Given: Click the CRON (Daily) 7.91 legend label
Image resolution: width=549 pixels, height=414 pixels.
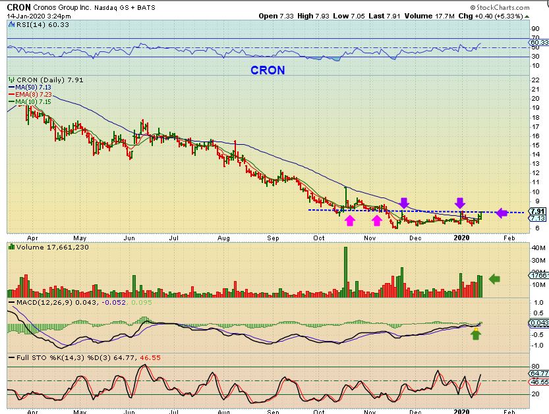Looking at the screenshot, I should click(49, 80).
